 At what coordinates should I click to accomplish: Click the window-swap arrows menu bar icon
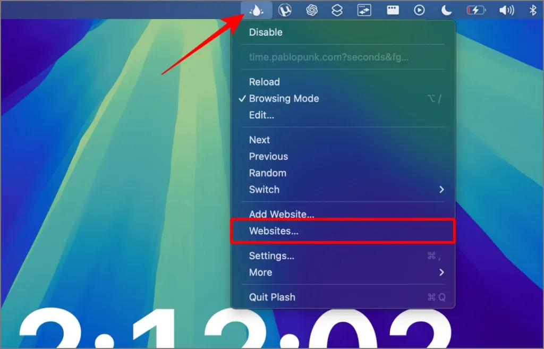(364, 10)
